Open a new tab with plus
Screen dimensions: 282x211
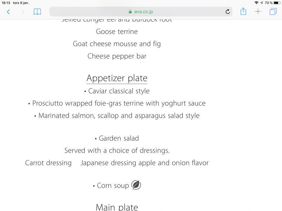click(x=258, y=12)
